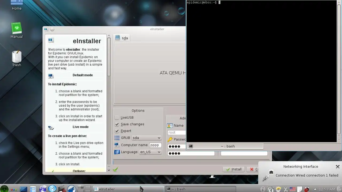Click the info notifications tray icon

click(x=263, y=189)
